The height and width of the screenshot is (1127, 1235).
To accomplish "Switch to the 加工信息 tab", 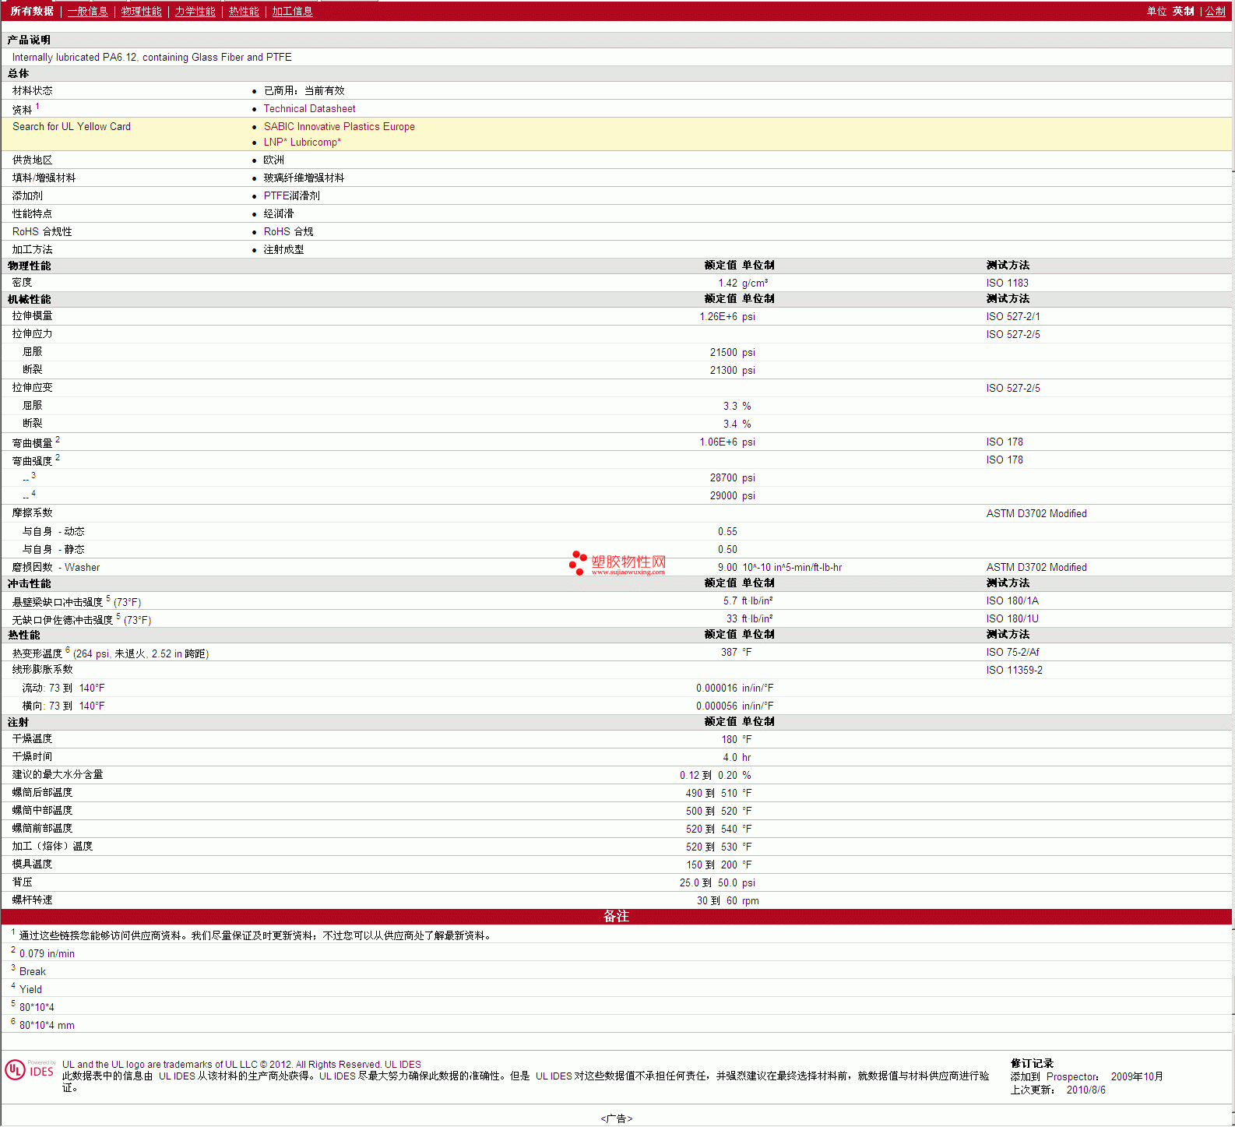I will 292,11.
